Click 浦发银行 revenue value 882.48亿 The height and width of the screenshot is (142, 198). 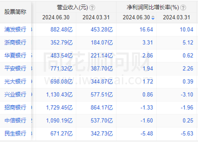[62, 30]
